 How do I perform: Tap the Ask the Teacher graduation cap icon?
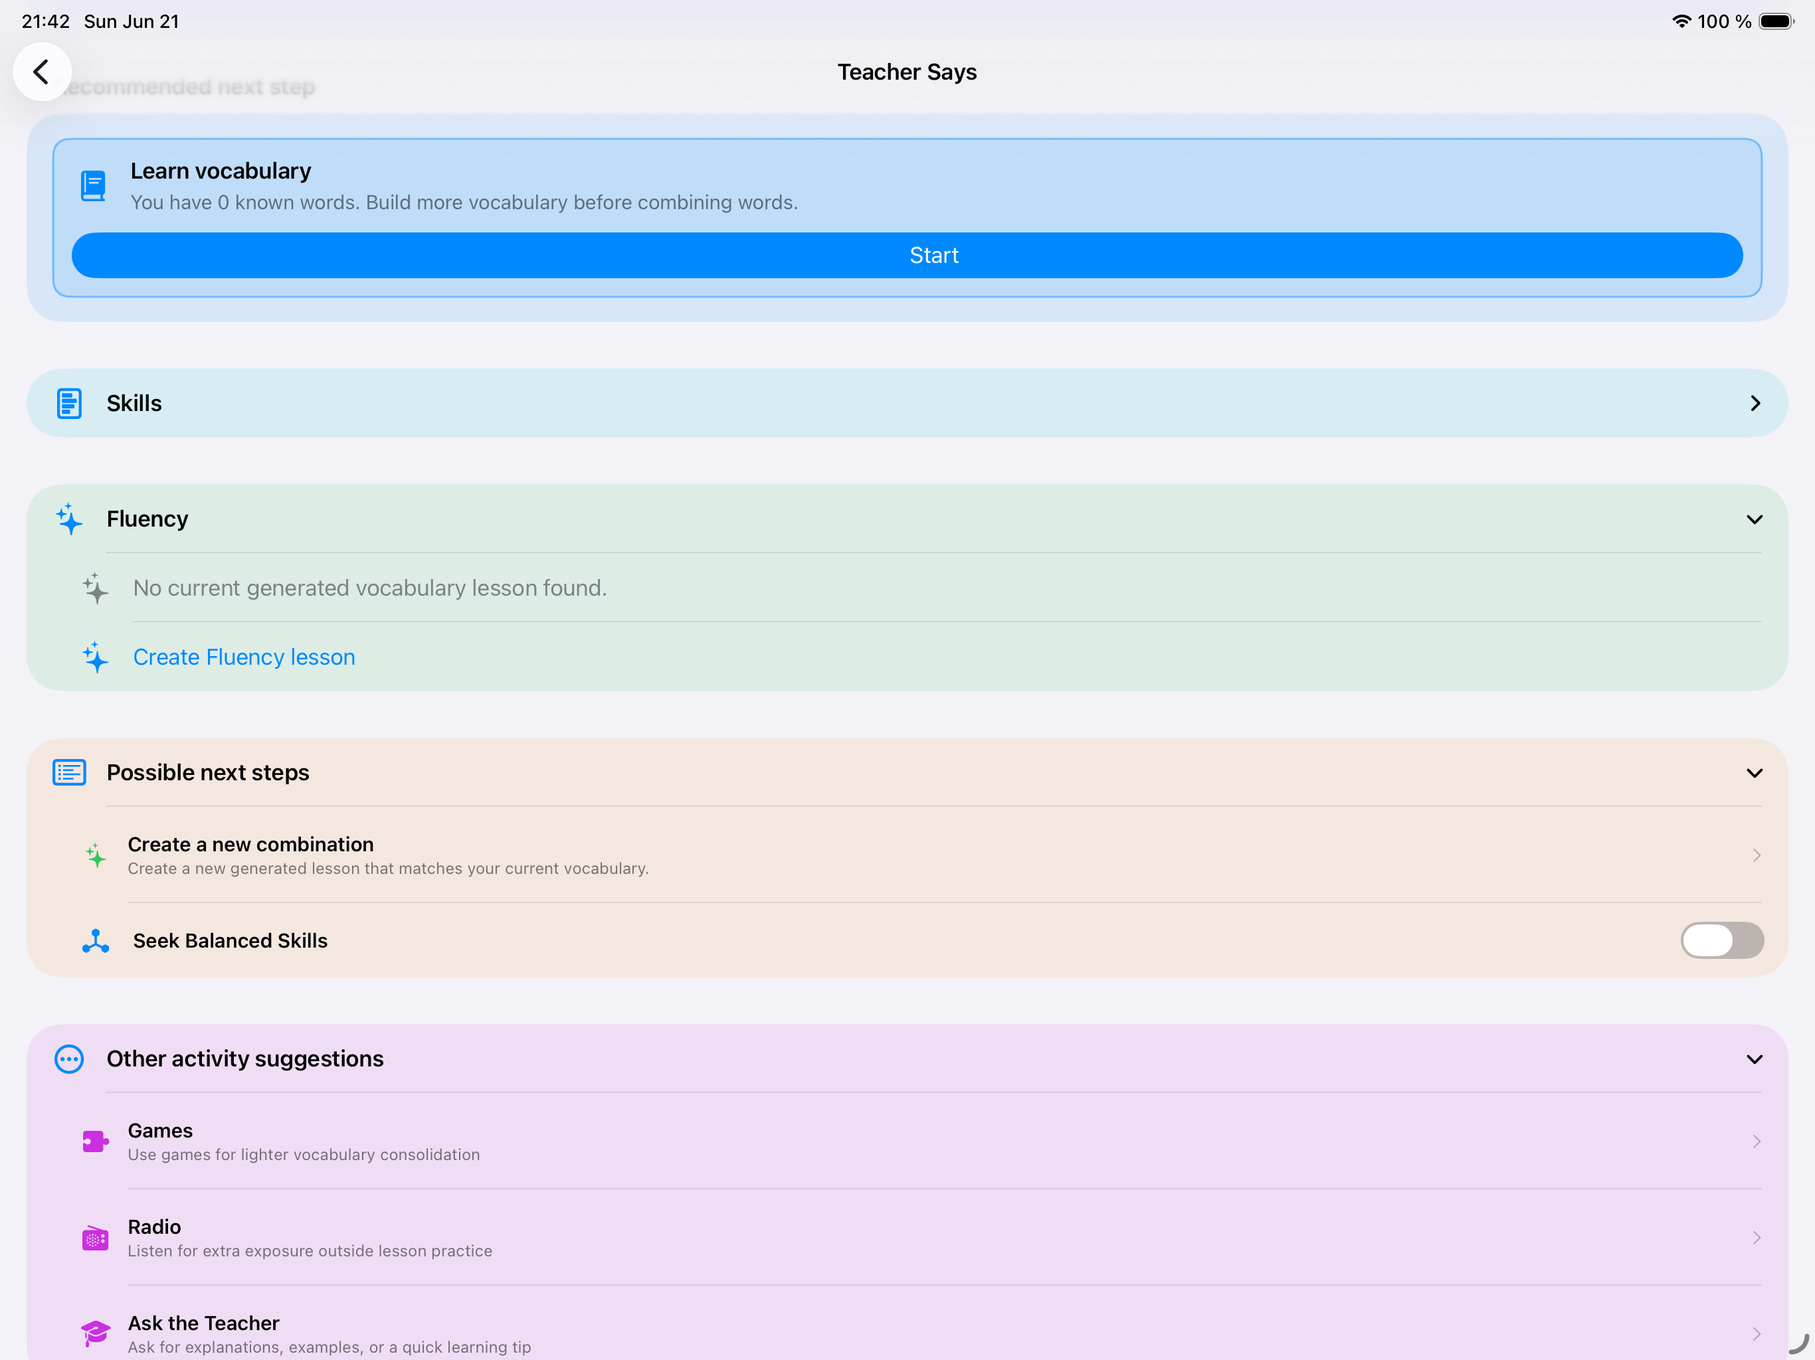[95, 1333]
